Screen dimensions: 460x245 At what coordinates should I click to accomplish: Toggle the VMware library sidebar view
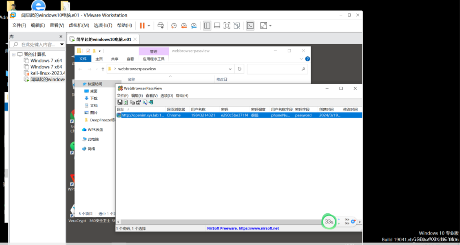coord(207,25)
